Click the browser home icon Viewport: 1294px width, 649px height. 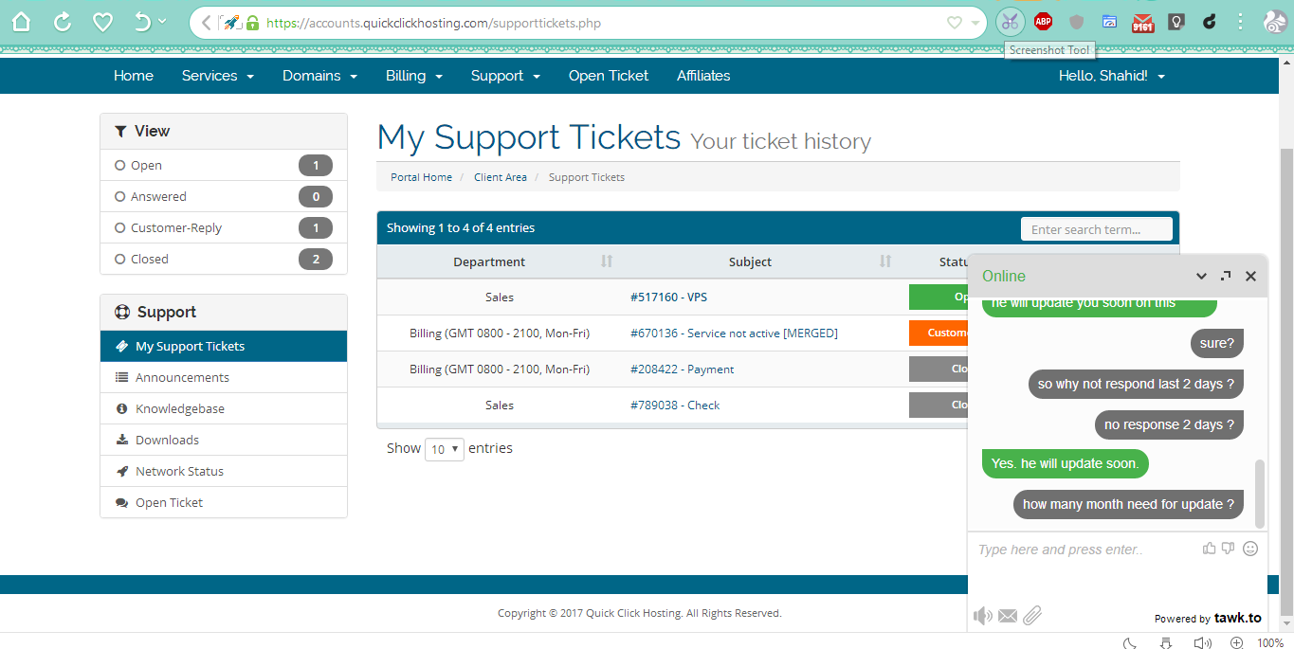point(21,22)
